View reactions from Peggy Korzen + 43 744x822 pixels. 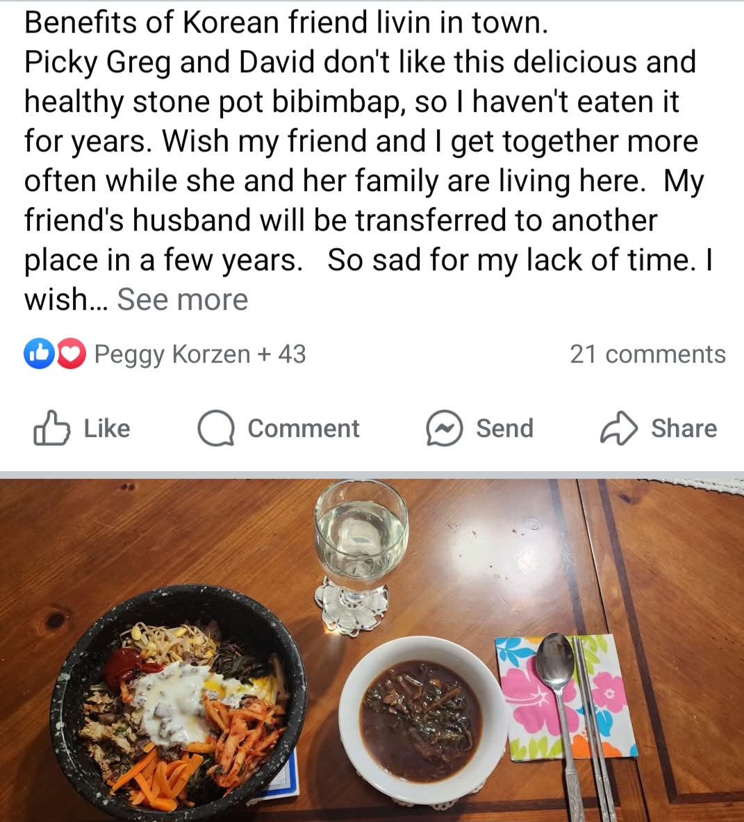coord(200,354)
